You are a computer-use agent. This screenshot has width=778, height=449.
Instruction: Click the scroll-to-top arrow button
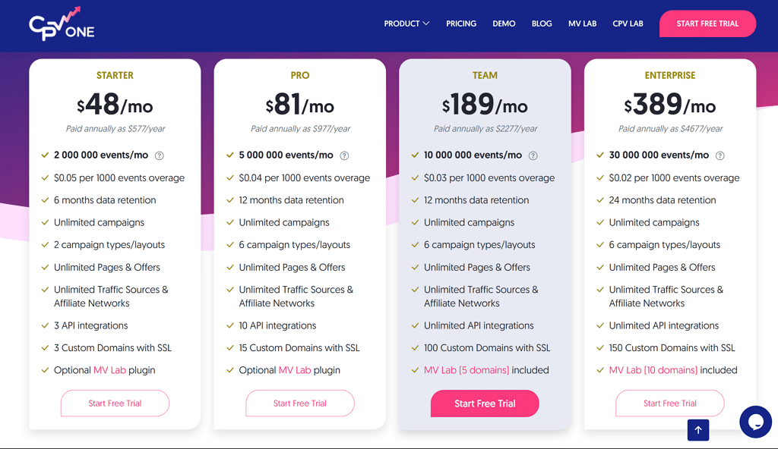[x=697, y=430]
